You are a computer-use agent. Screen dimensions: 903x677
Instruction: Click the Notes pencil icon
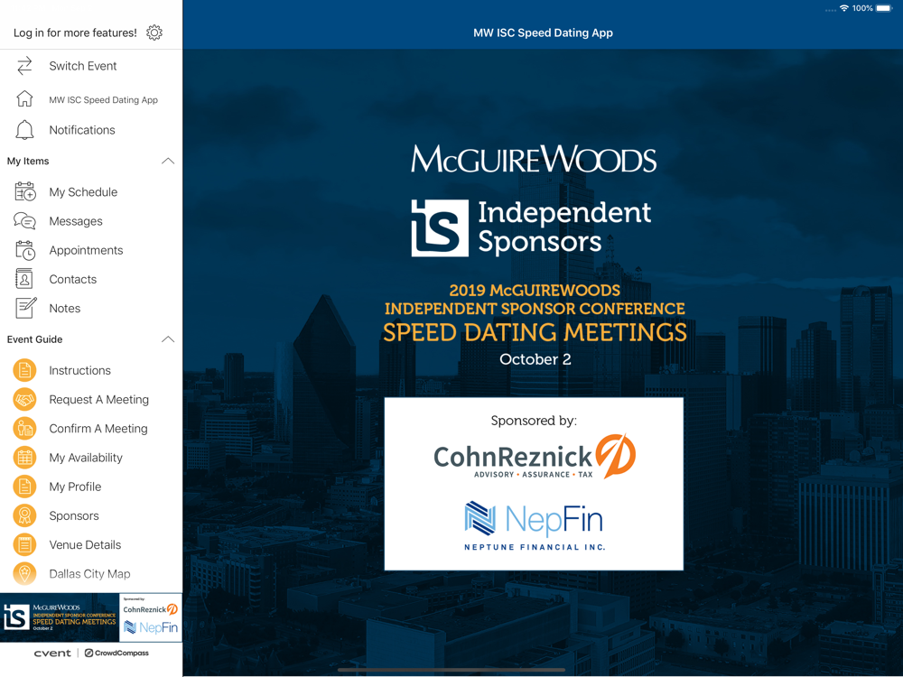[x=25, y=308]
